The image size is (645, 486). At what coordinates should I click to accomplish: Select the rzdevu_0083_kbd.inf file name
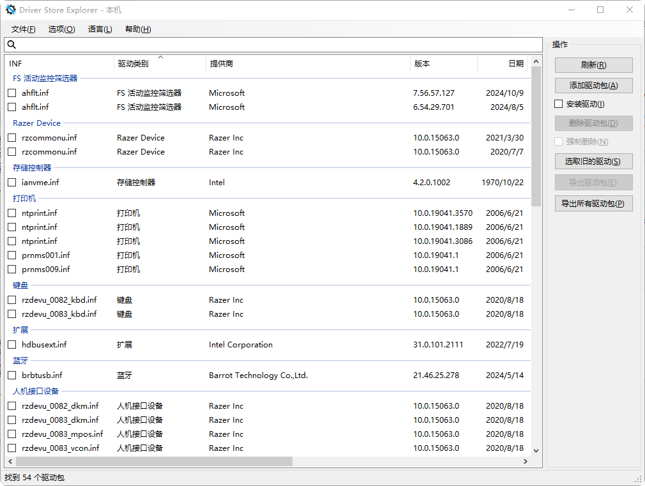(59, 314)
